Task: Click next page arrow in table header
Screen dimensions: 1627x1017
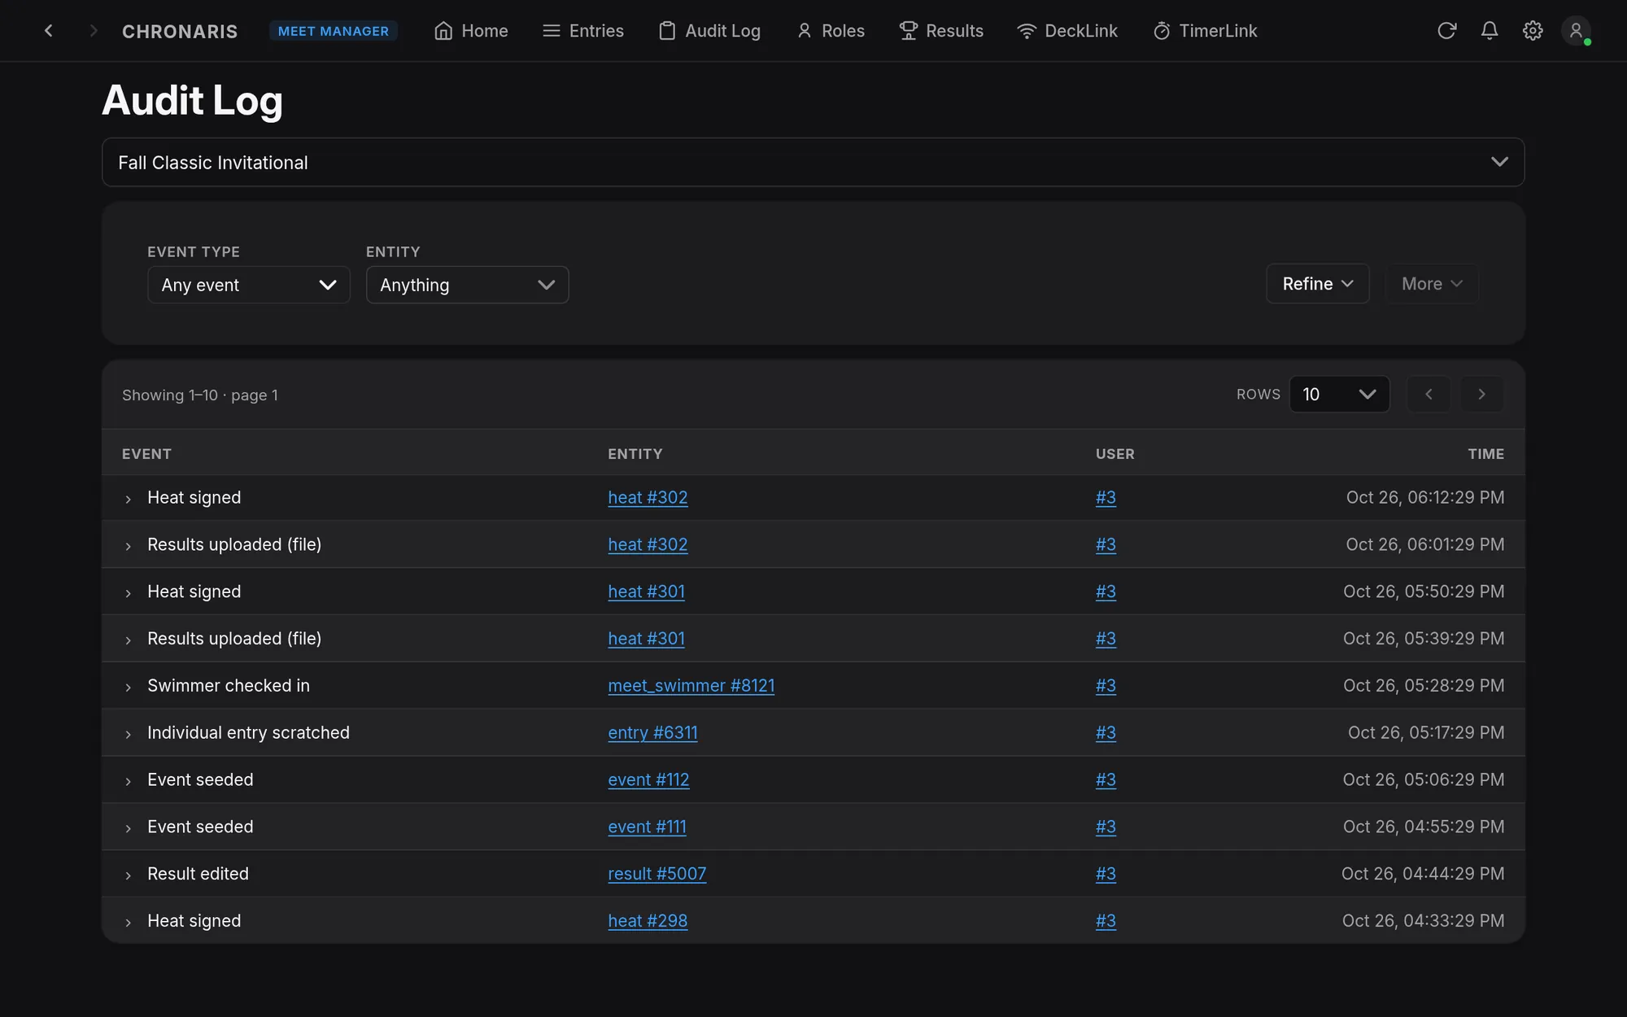Action: tap(1481, 395)
